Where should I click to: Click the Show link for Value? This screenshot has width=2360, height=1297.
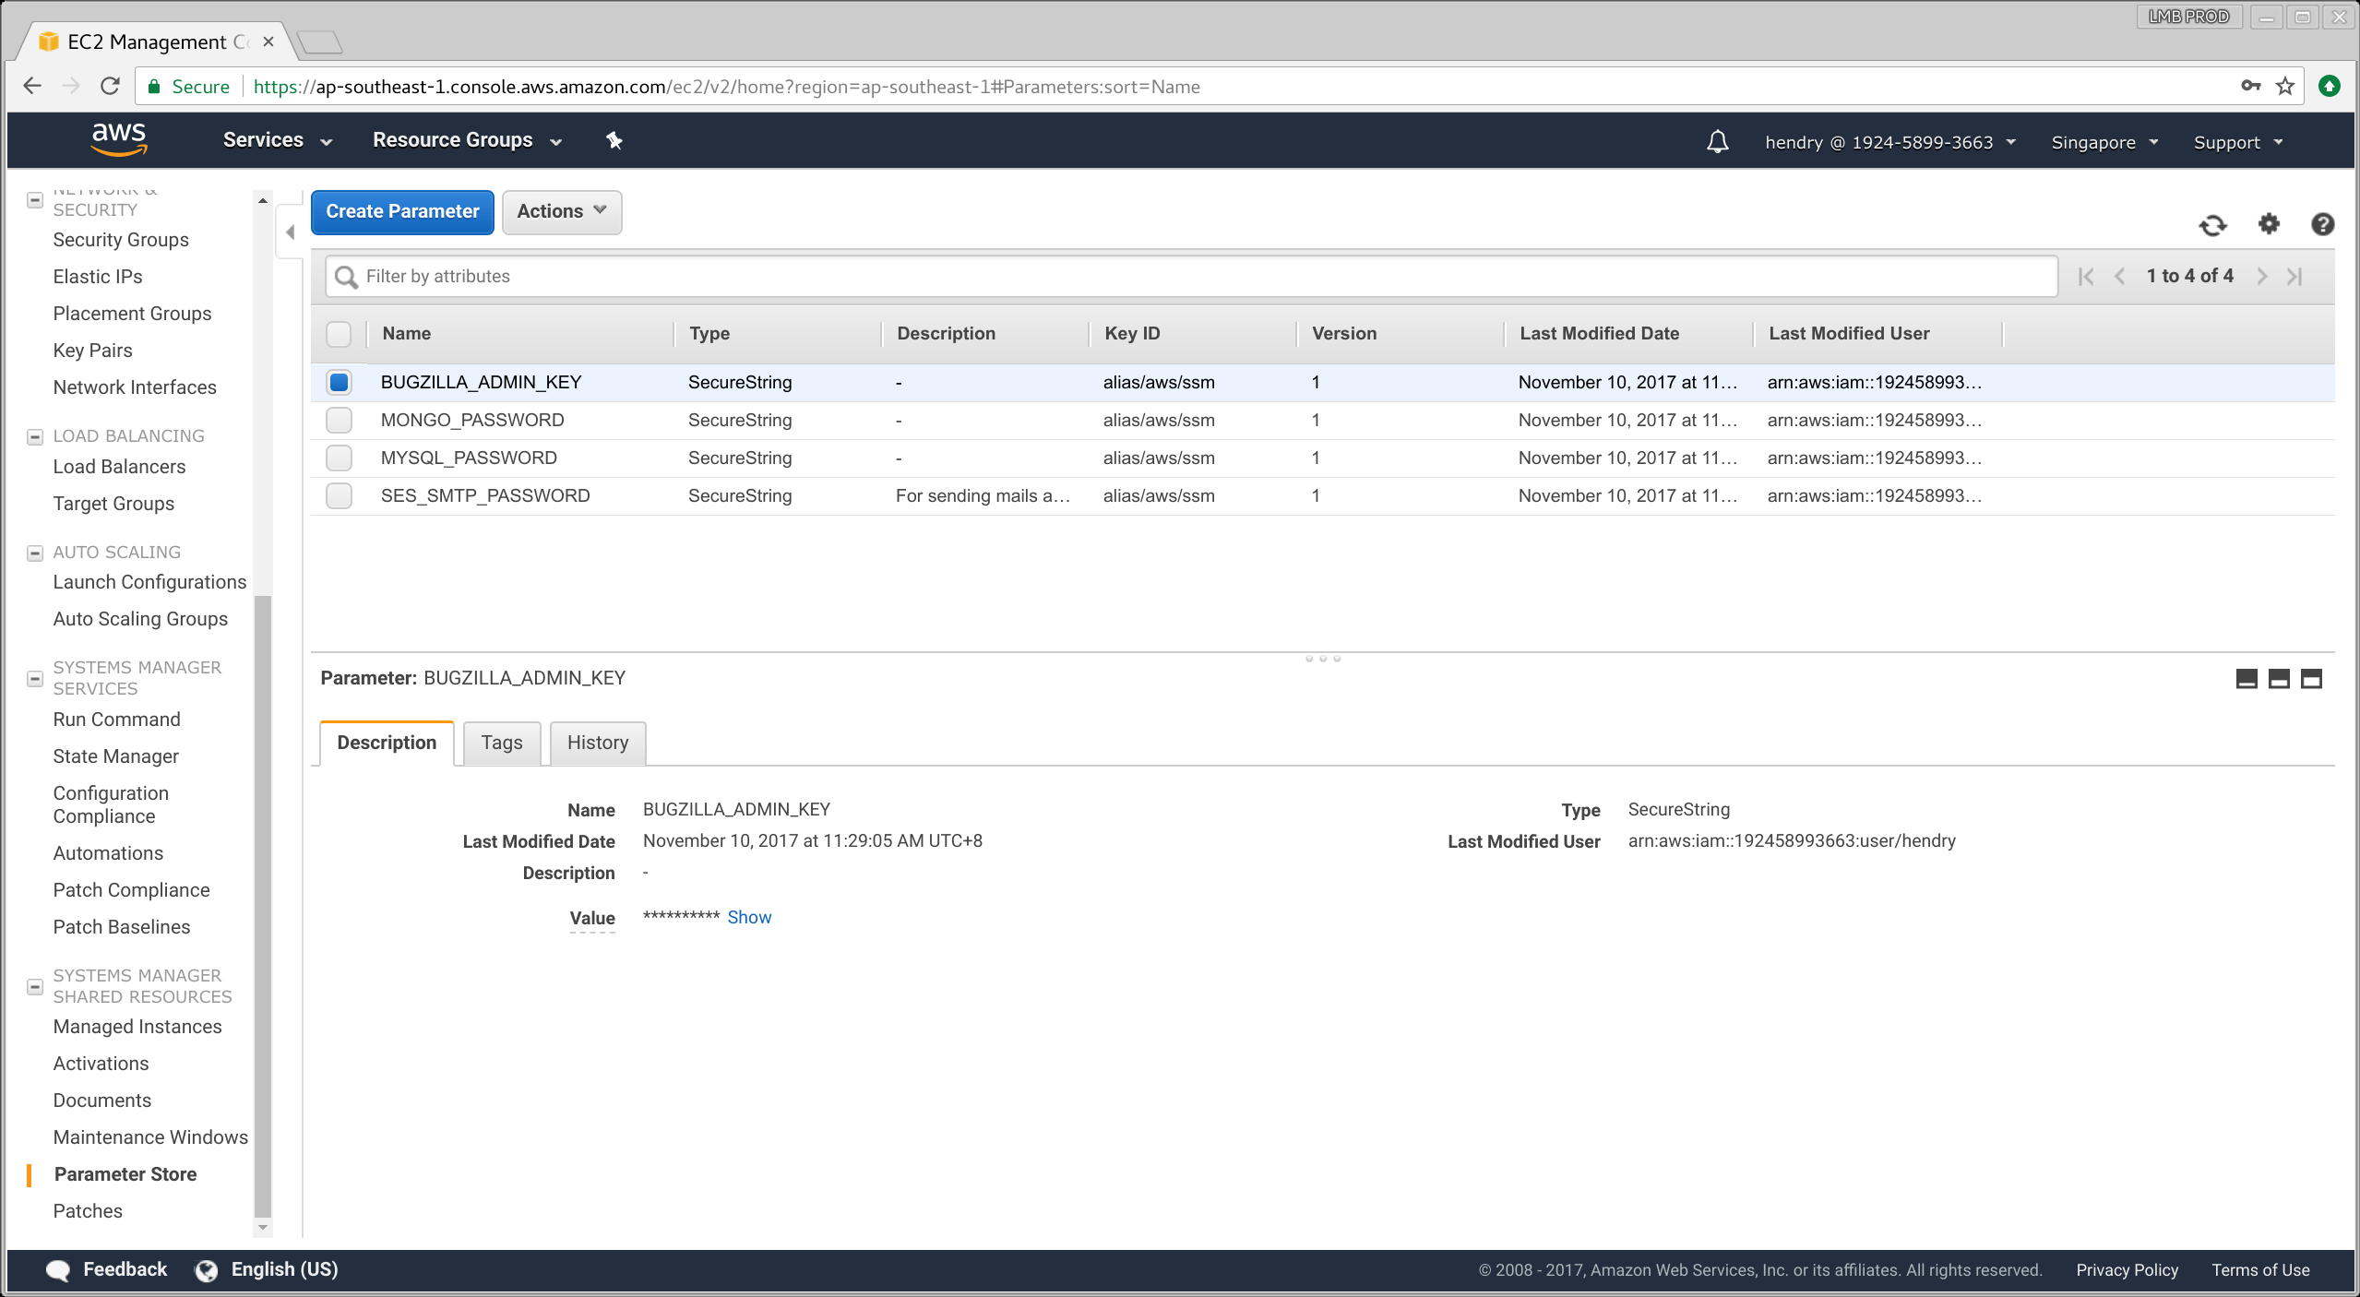[748, 918]
